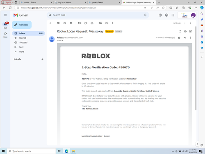Image resolution: width=205 pixels, height=154 pixels.
Task: Add email to Tasks
Action: [x=92, y=23]
